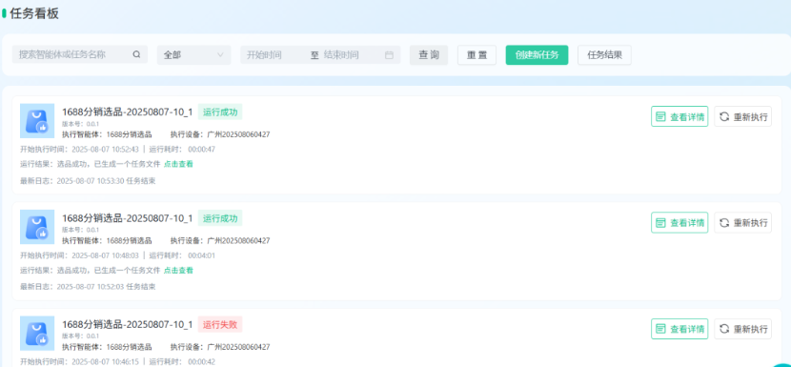Re-execute the task started at 10:48:03
791x367 pixels.
click(742, 223)
